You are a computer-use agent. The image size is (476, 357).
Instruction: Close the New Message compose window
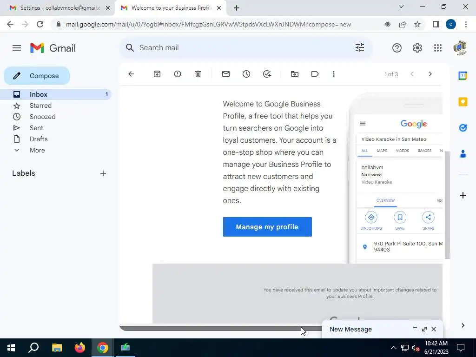point(434,329)
